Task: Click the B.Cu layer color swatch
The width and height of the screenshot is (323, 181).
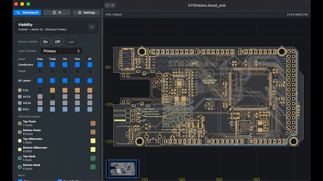Action: point(20,109)
